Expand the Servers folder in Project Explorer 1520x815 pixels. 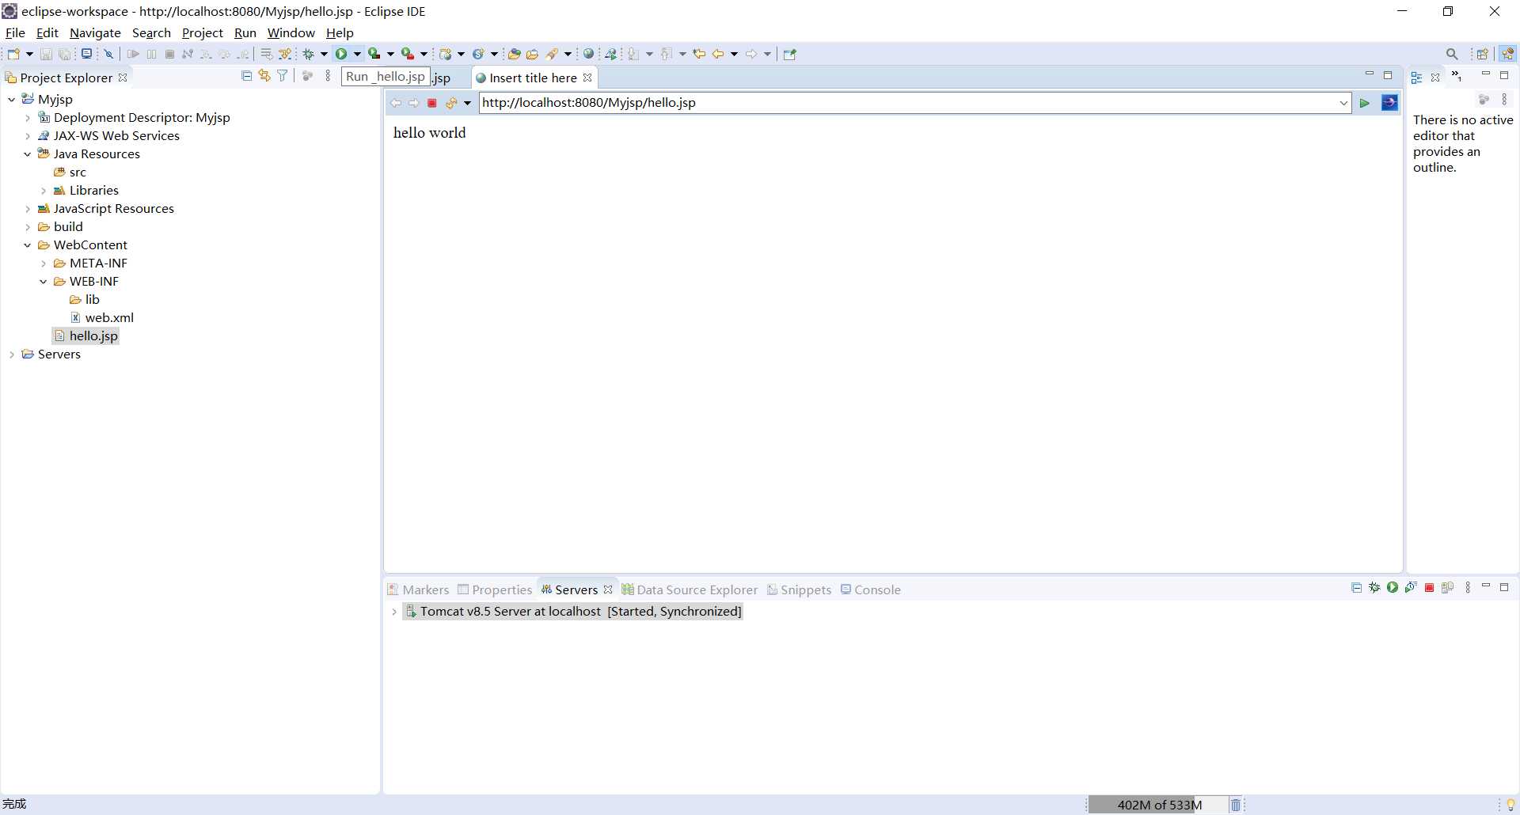click(x=11, y=354)
